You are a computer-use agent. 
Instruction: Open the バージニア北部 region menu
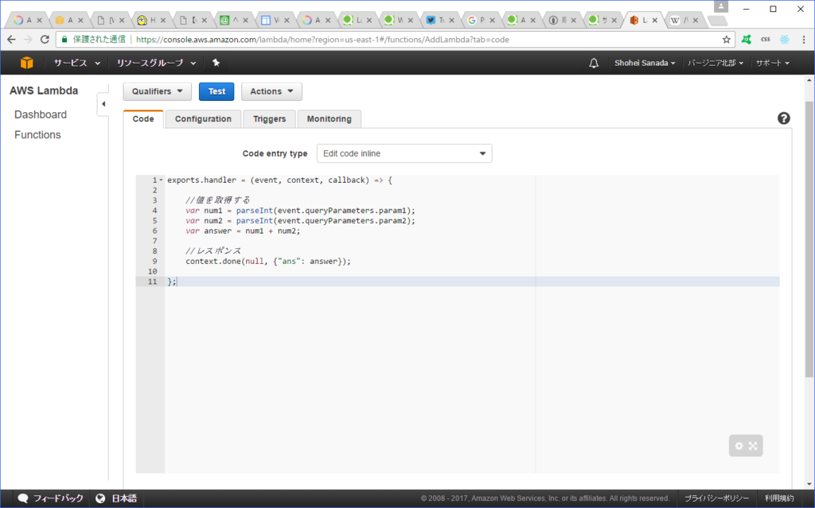pos(716,63)
